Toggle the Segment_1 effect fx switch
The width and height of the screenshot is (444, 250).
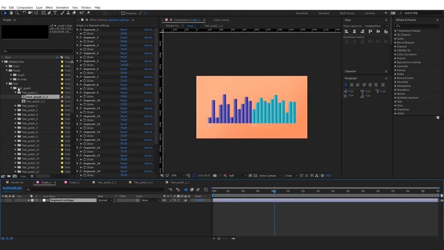click(x=81, y=30)
